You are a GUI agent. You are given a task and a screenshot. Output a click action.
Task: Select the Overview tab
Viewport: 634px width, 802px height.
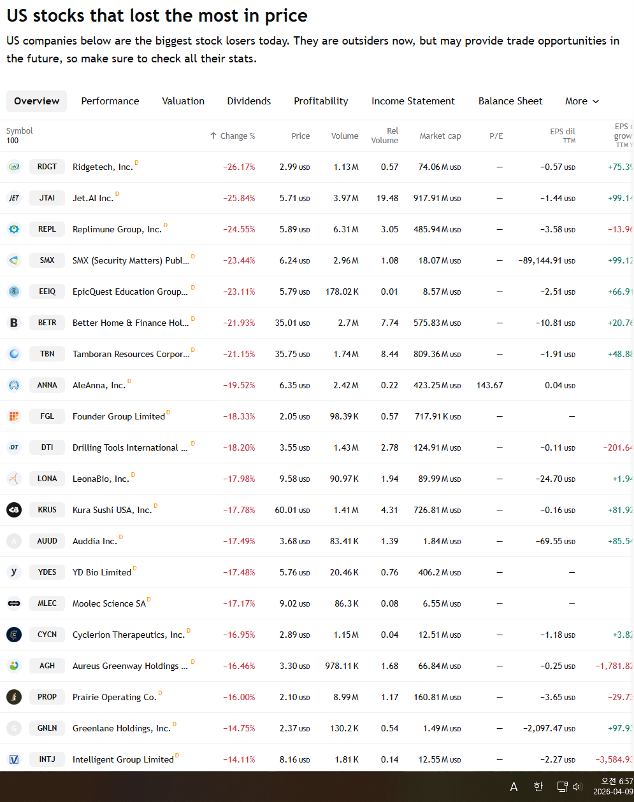pos(36,101)
